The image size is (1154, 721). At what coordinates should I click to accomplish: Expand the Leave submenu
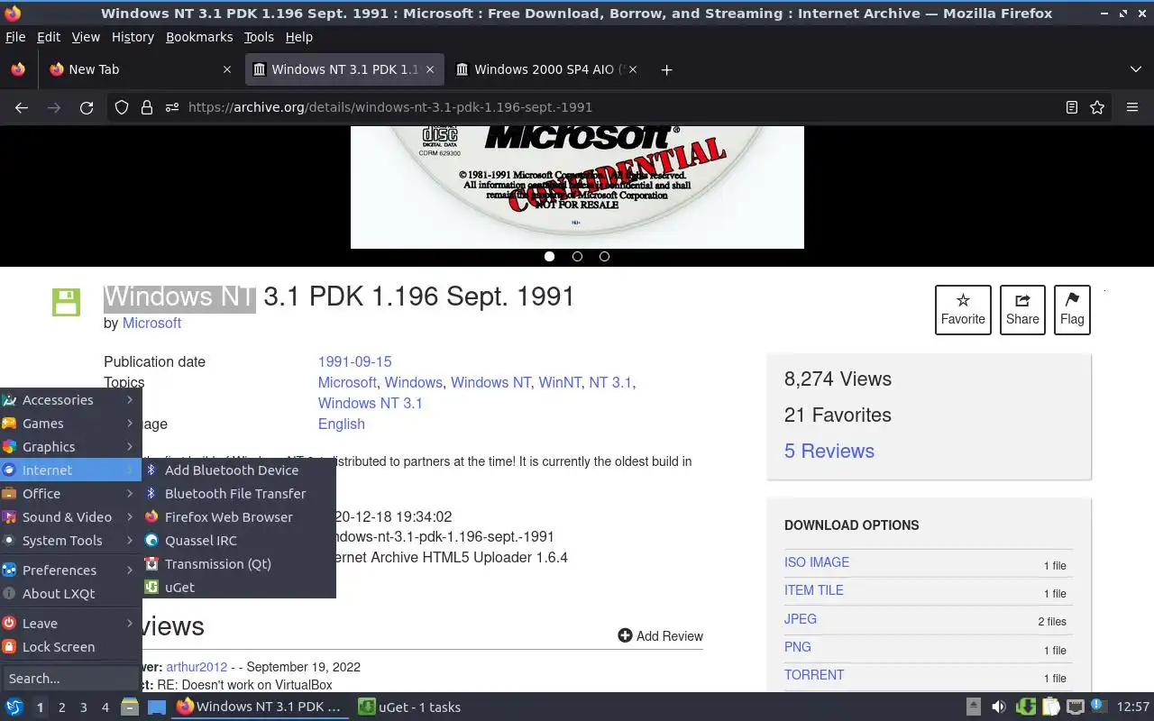[x=70, y=624]
